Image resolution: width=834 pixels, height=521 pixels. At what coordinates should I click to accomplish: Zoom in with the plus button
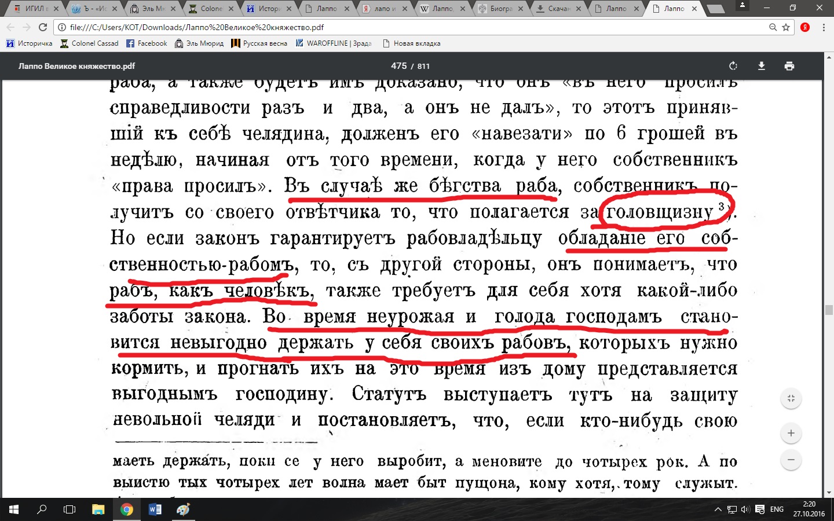pyautogui.click(x=791, y=433)
